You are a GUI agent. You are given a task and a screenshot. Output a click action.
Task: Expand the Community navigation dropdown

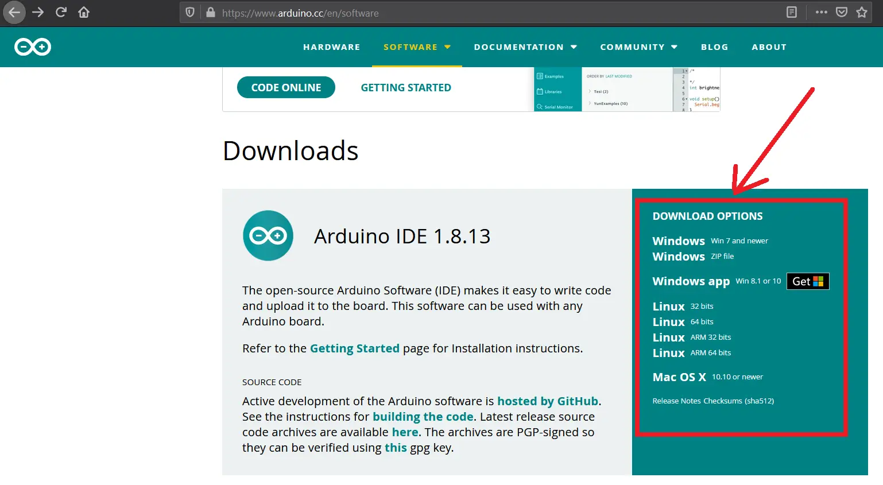[638, 47]
